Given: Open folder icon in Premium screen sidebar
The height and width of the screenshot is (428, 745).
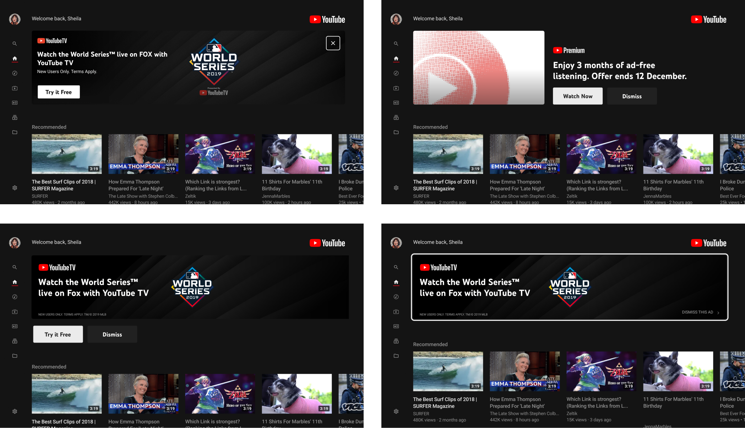Looking at the screenshot, I should pyautogui.click(x=396, y=132).
